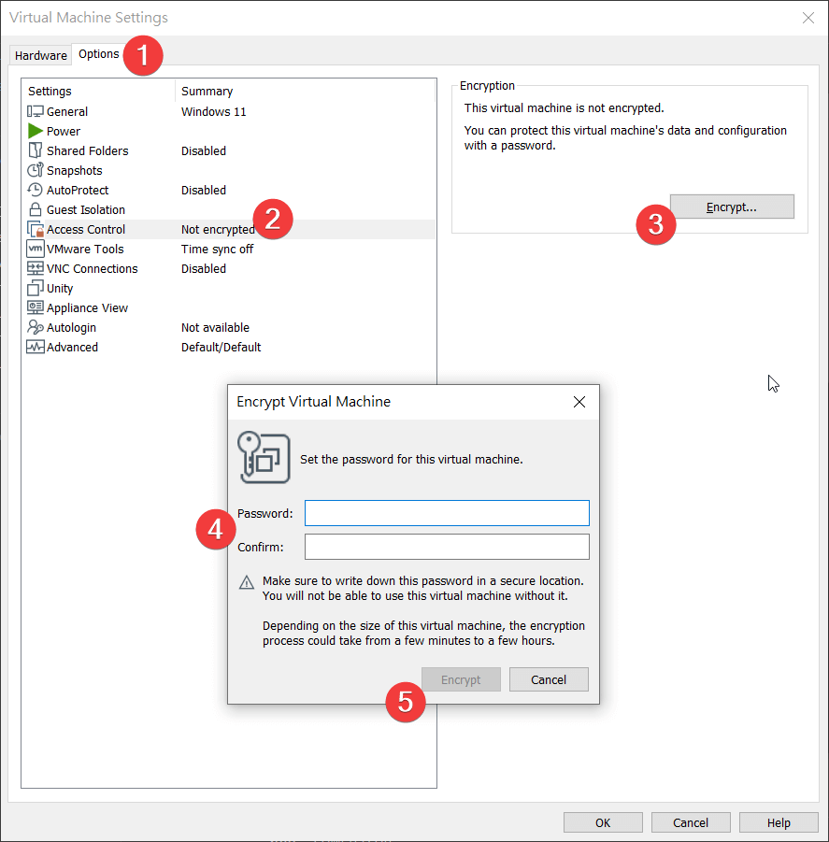This screenshot has height=842, width=829.
Task: Click into the Confirm password field
Action: pos(447,547)
